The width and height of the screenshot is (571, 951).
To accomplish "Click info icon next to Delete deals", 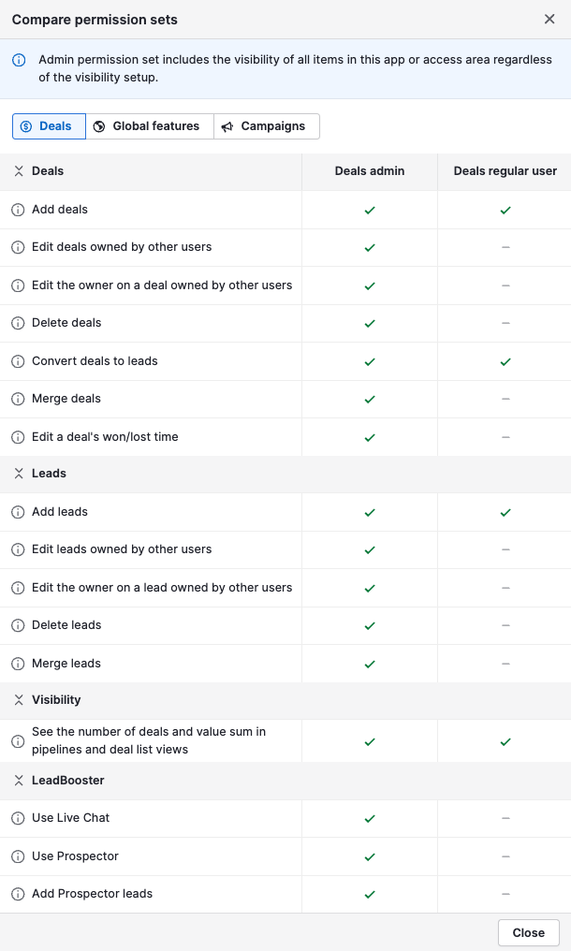I will click(x=18, y=323).
